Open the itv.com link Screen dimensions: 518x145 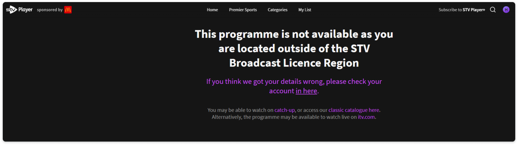point(366,117)
